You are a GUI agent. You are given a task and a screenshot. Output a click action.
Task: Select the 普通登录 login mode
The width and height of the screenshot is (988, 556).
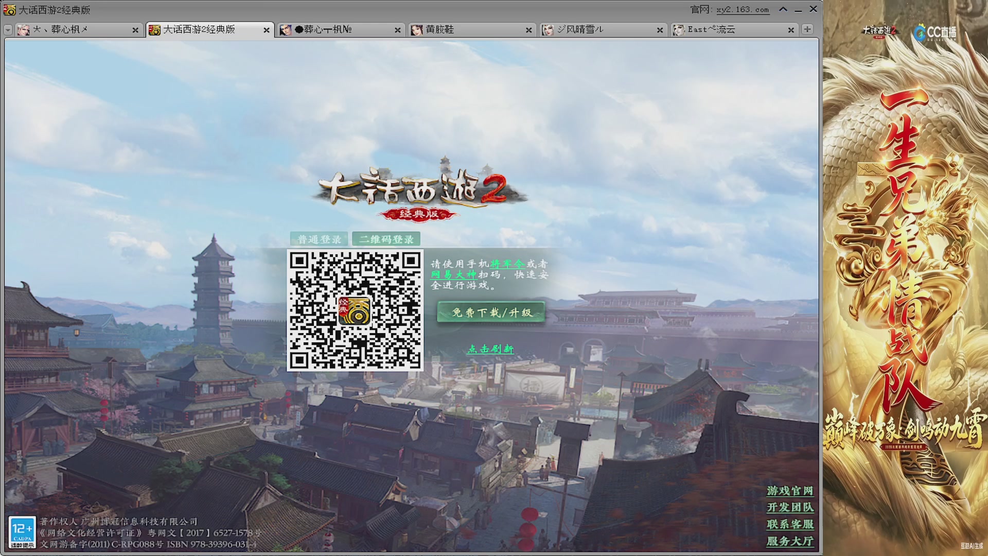320,239
